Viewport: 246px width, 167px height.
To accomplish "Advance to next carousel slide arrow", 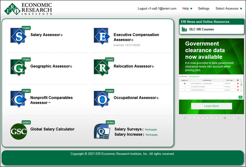I will (238, 118).
